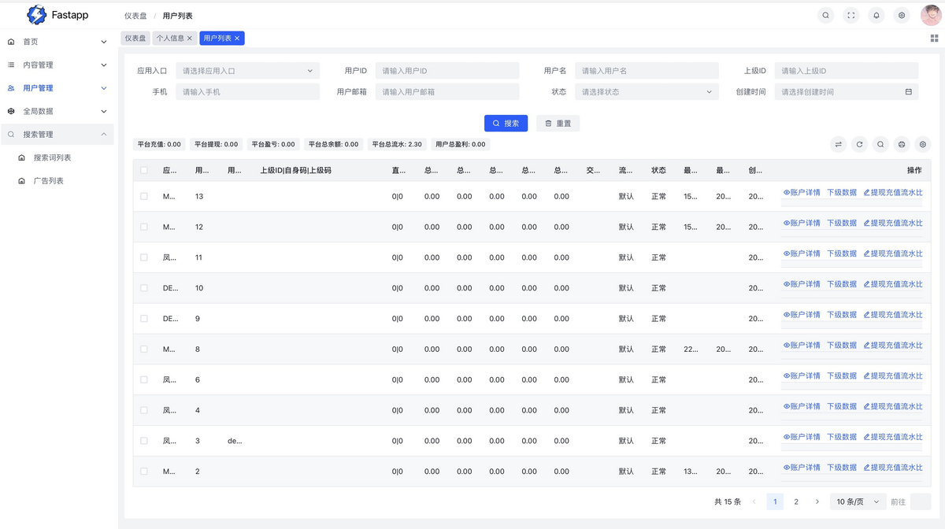Check the row with user ID 12

pos(144,227)
